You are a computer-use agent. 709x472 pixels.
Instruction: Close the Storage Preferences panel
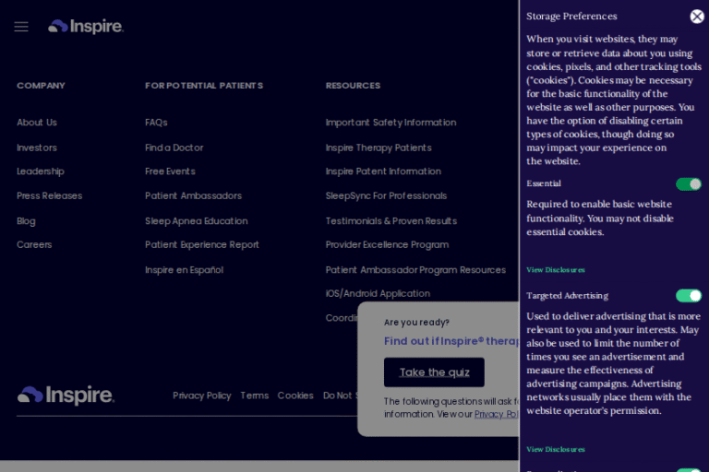point(697,17)
